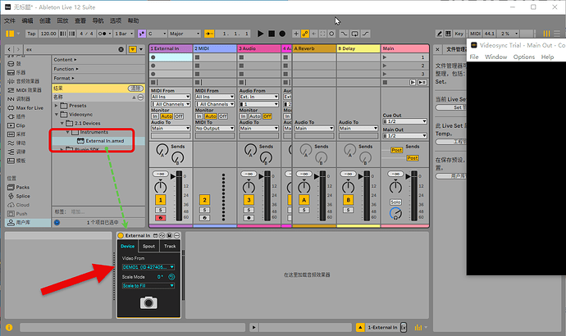
Task: Switch to the Spout tab
Action: 148,246
